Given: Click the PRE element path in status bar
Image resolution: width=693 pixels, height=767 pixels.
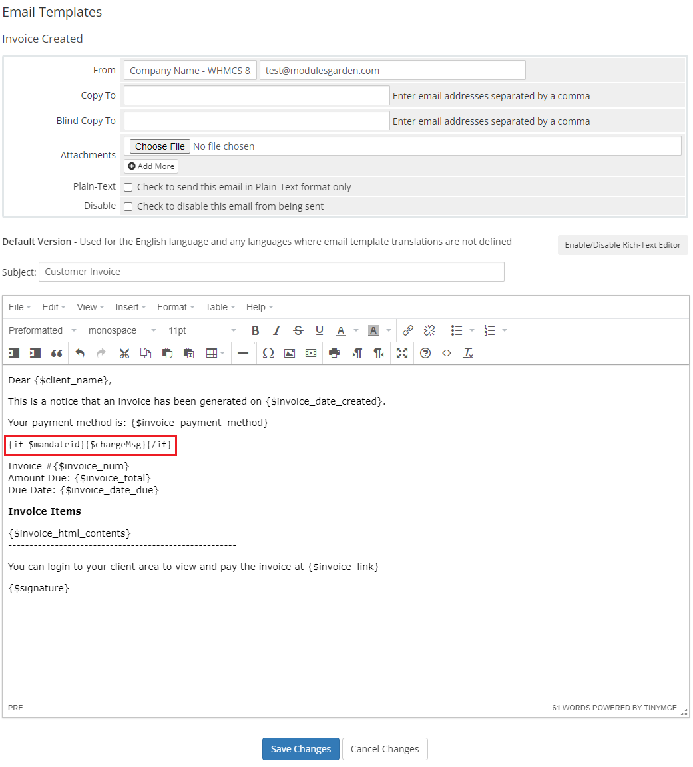Looking at the screenshot, I should coord(16,708).
